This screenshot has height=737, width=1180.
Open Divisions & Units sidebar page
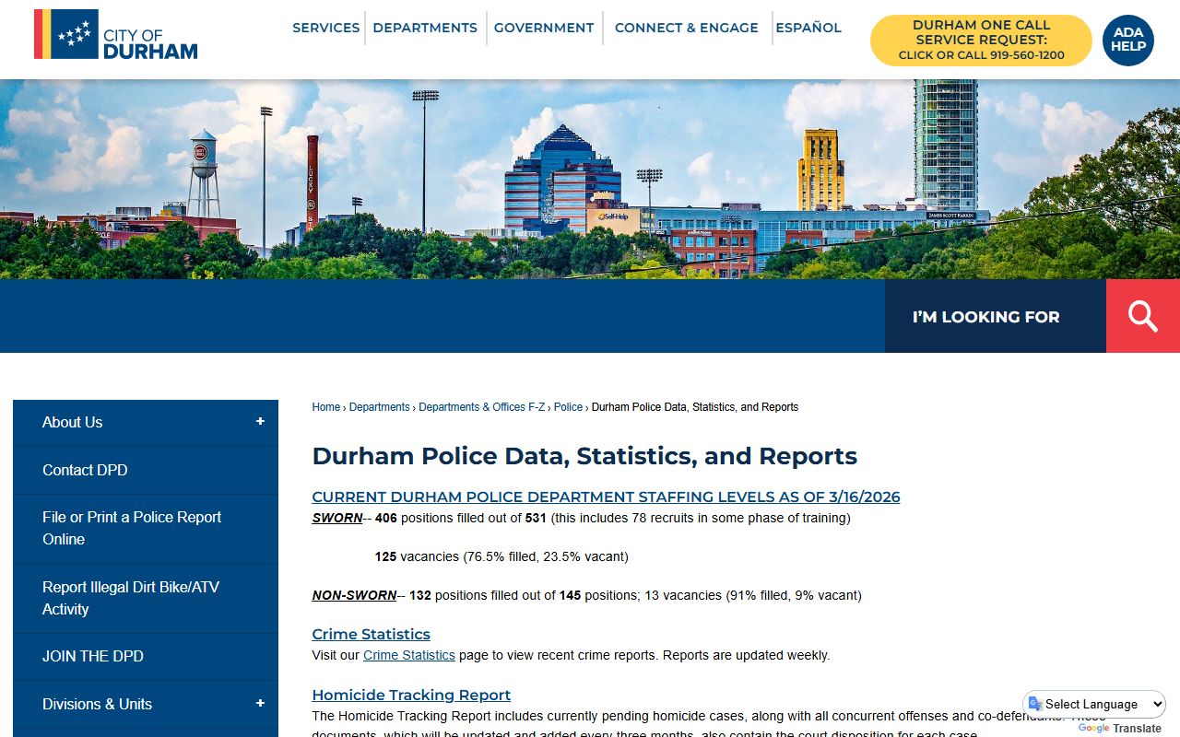97,704
